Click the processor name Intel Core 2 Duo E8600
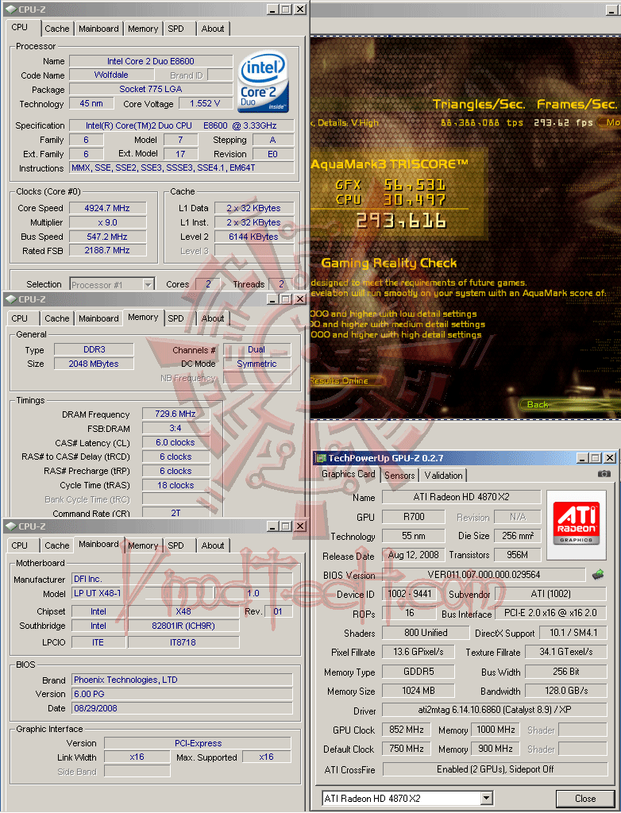Image resolution: width=621 pixels, height=813 pixels. click(x=151, y=61)
